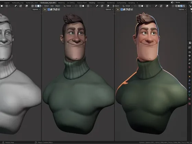Open the Texture properties checker tab
This screenshot has width=192, height=144.
pyautogui.click(x=190, y=104)
